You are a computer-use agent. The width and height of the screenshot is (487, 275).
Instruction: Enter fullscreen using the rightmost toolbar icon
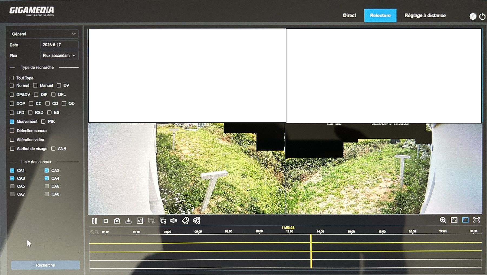tap(476, 220)
